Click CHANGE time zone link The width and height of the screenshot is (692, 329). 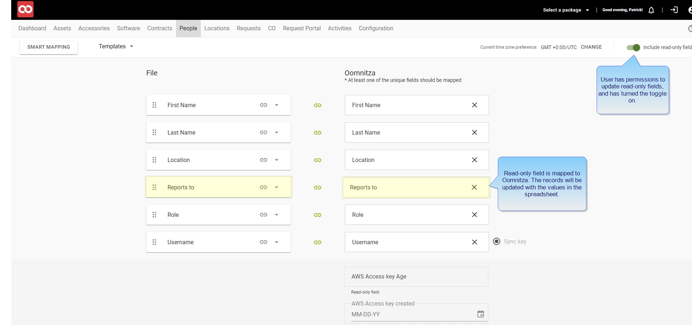tap(591, 47)
